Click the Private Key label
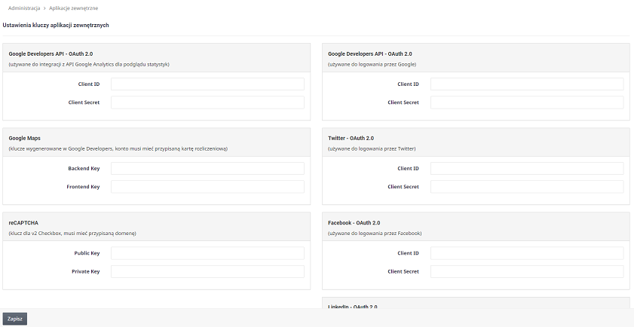The height and width of the screenshot is (327, 634). point(86,272)
